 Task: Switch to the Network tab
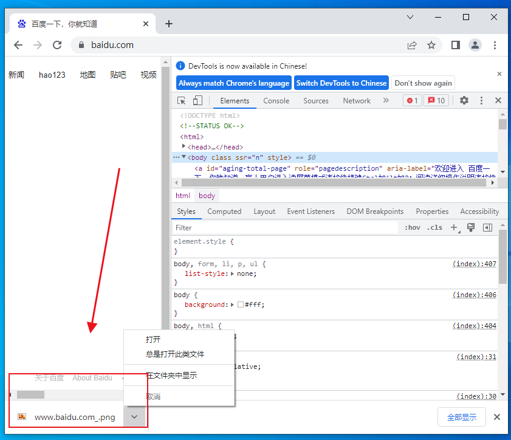[357, 101]
